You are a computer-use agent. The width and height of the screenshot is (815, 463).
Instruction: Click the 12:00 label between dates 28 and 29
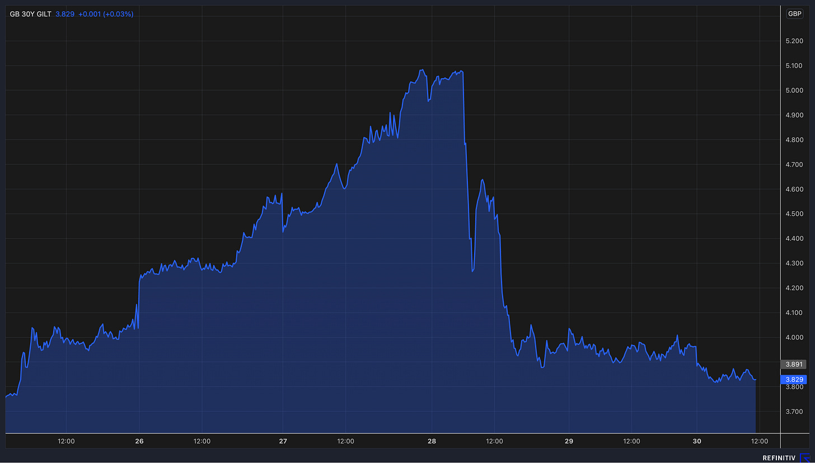[x=494, y=441]
